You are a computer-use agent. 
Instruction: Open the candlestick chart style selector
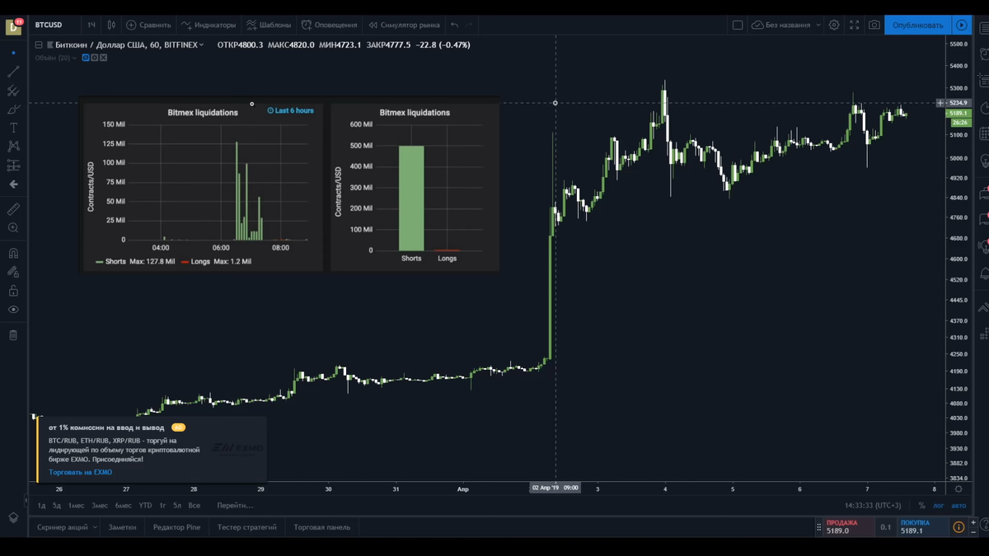coord(111,25)
